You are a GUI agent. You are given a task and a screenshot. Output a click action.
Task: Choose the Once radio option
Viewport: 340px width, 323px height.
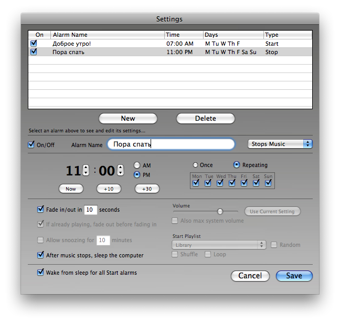pos(196,165)
